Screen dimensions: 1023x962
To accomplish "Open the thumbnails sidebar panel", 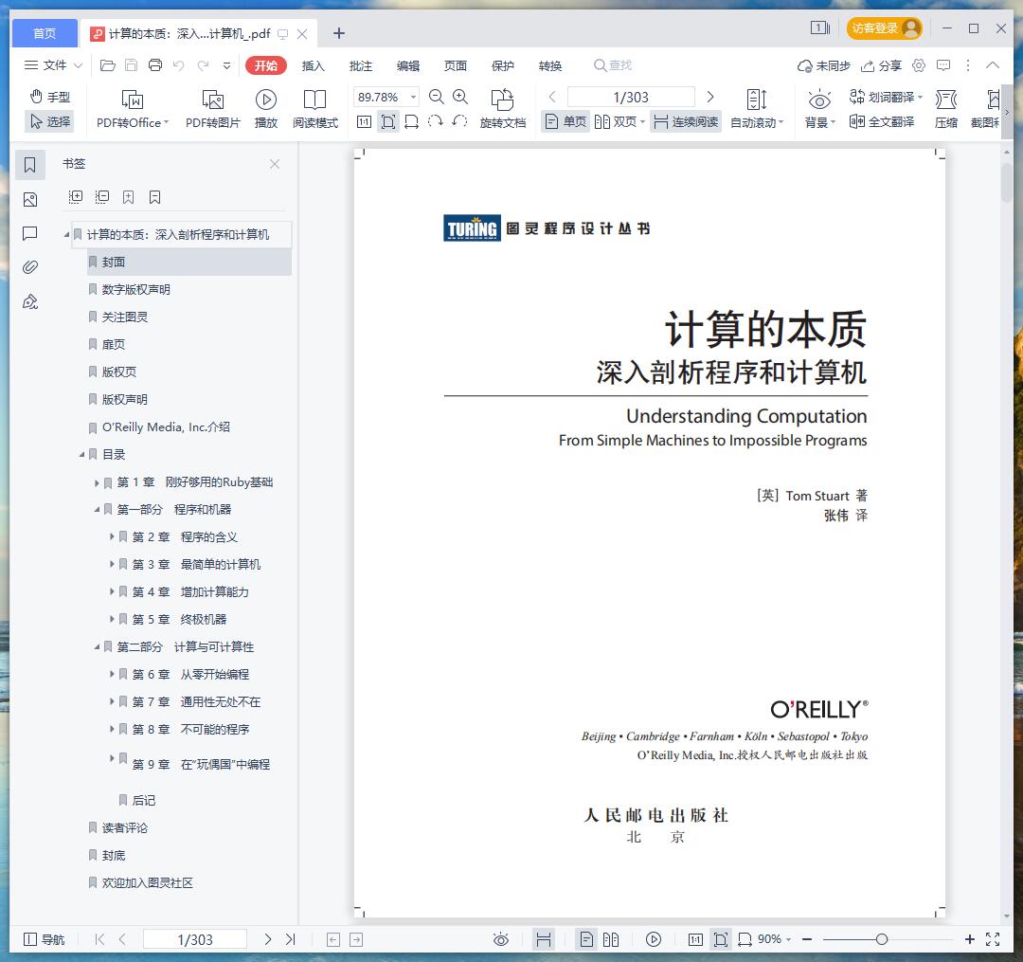I will point(30,200).
